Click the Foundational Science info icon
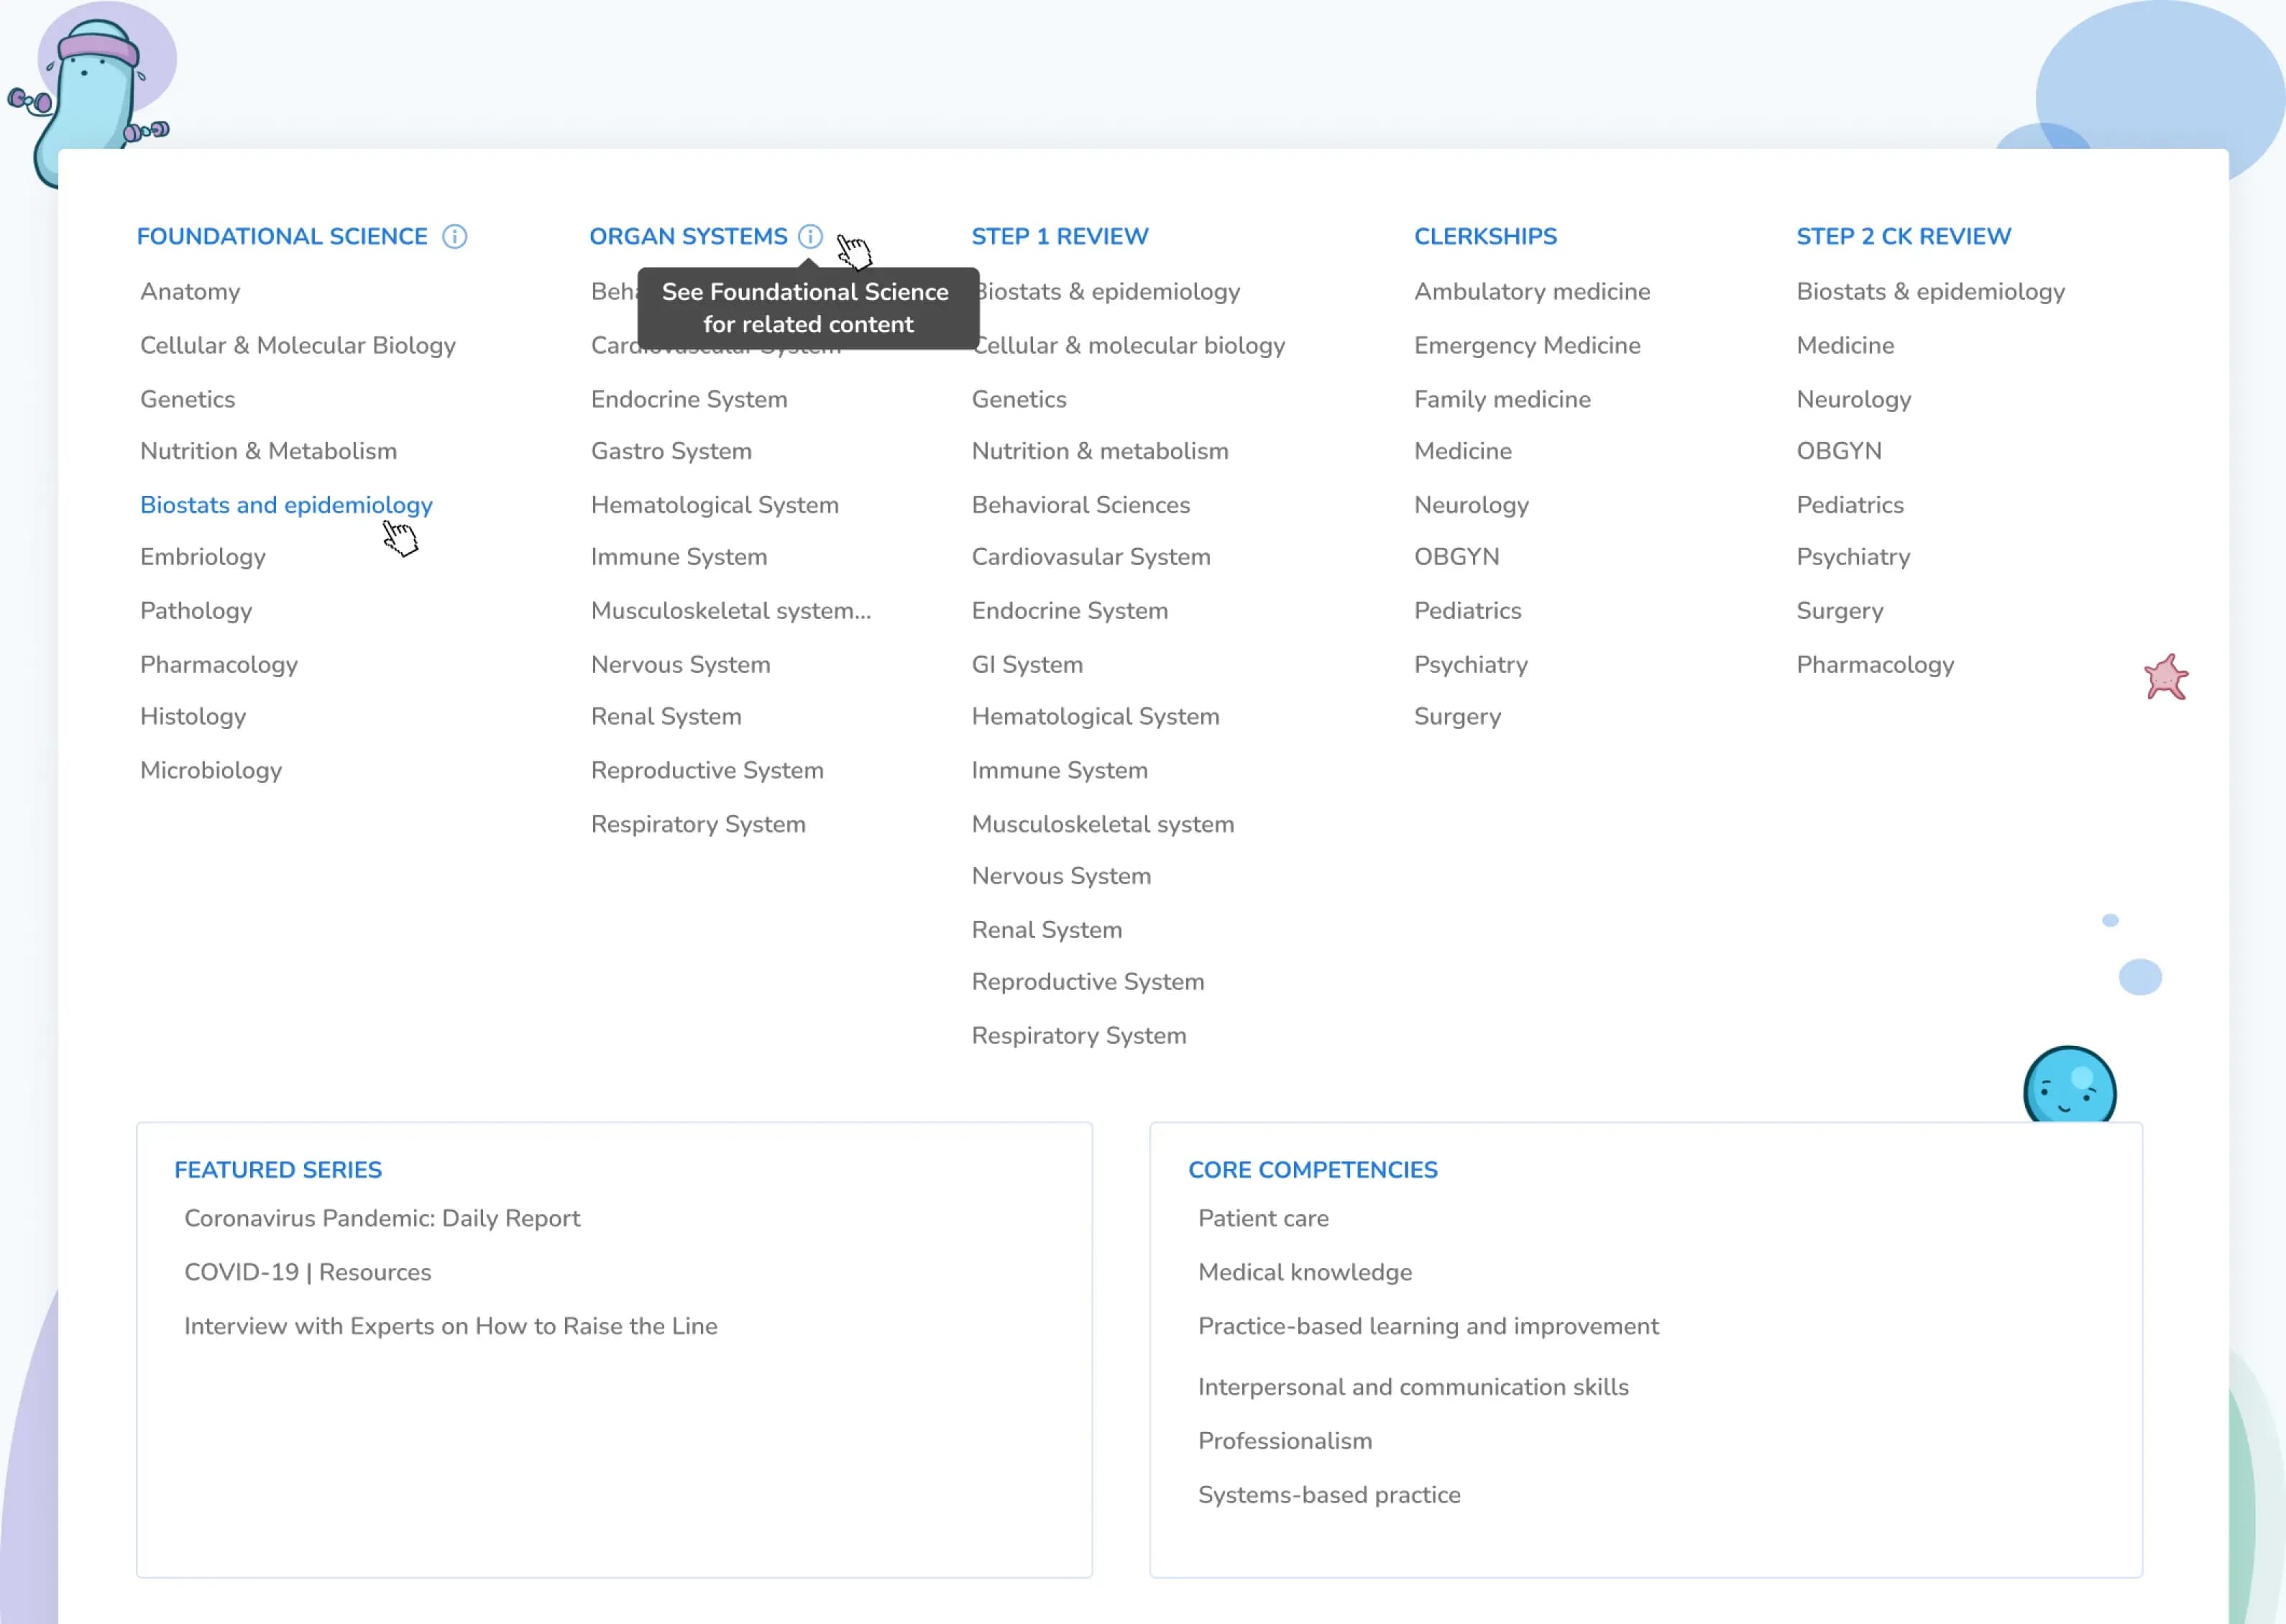This screenshot has height=1624, width=2286. coord(454,237)
